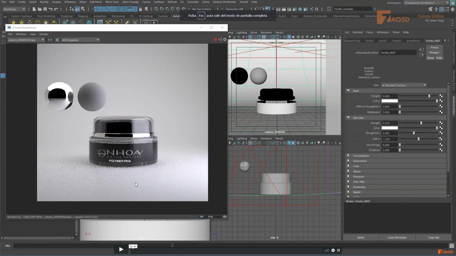This screenshot has height=256, width=456.
Task: Expand the Transmission section
Action: [348, 156]
